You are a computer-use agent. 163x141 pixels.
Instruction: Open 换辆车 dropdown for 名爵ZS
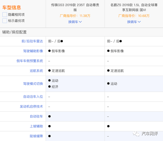coord(134,22)
